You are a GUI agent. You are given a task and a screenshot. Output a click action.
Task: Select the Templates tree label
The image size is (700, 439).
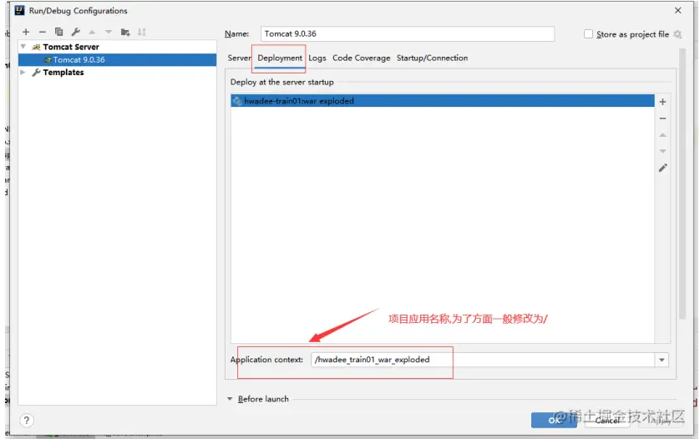point(63,73)
